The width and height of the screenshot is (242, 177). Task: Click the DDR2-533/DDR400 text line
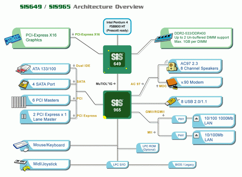190,33
